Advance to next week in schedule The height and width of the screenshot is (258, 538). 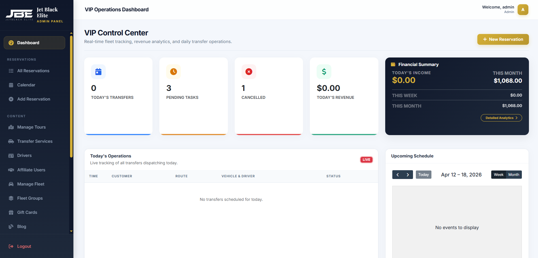(408, 175)
